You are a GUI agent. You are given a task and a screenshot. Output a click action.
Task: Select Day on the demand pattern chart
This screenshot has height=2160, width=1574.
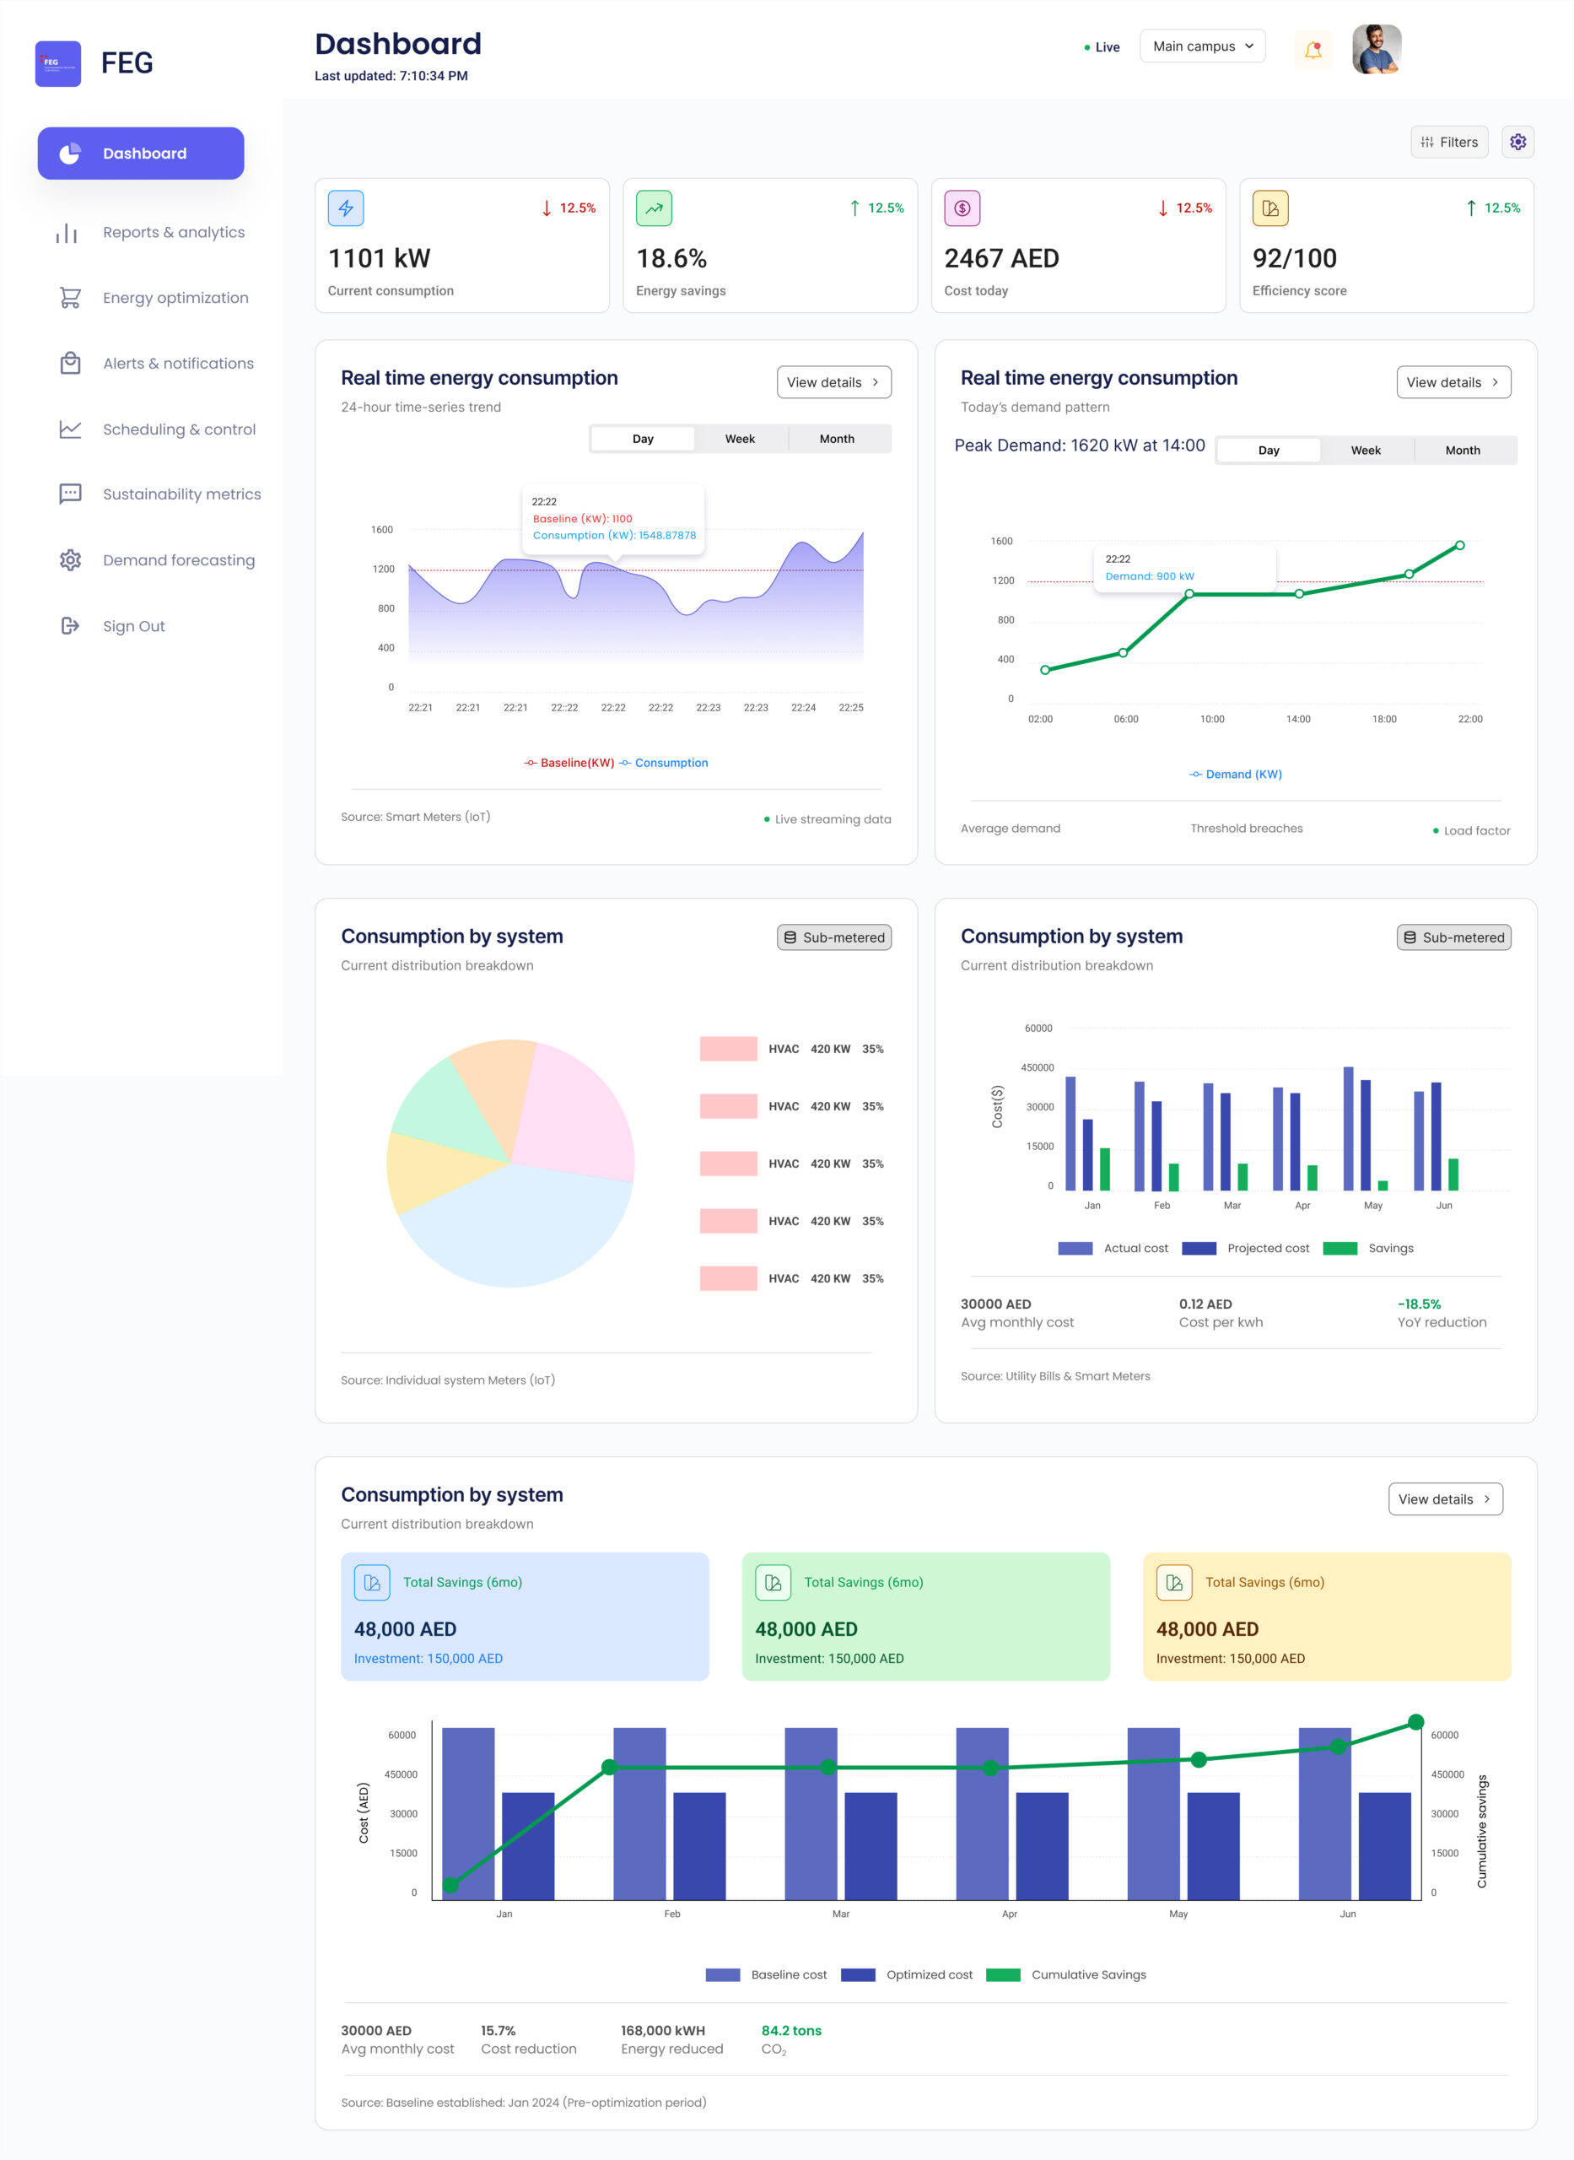tap(1268, 451)
